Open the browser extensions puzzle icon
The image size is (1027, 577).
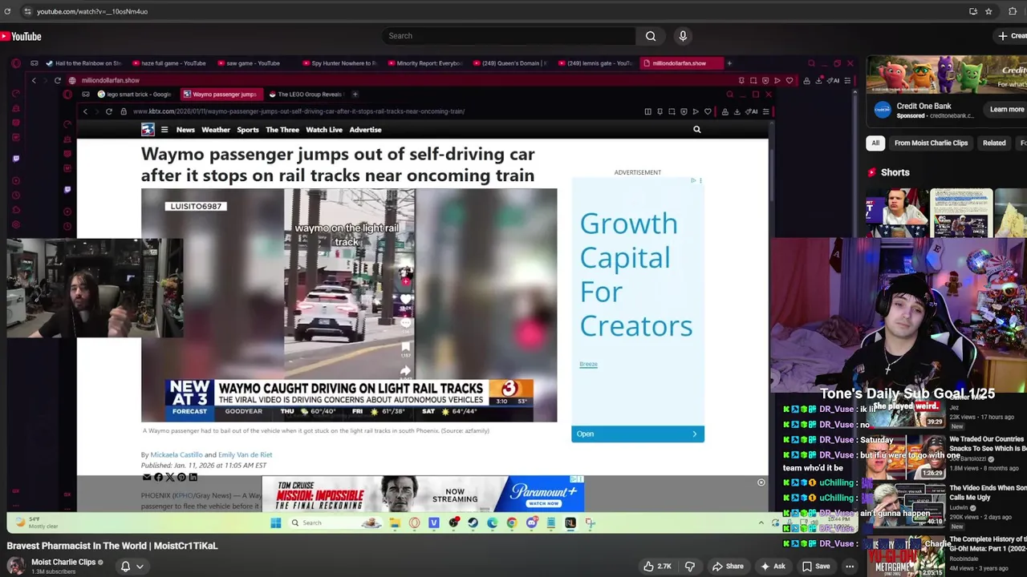(x=1013, y=11)
